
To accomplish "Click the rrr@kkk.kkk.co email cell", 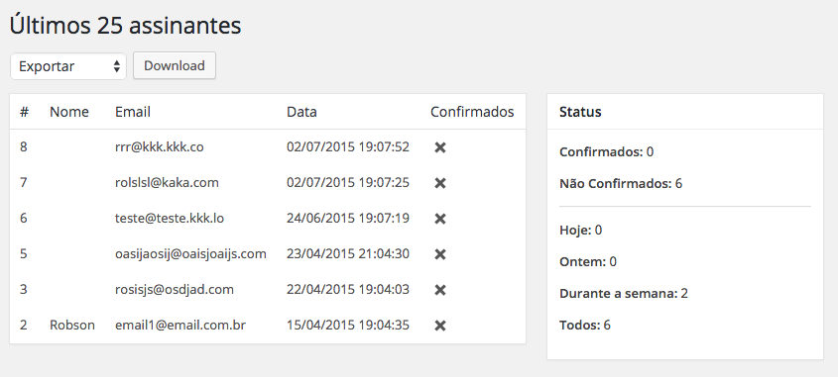I will tap(160, 146).
